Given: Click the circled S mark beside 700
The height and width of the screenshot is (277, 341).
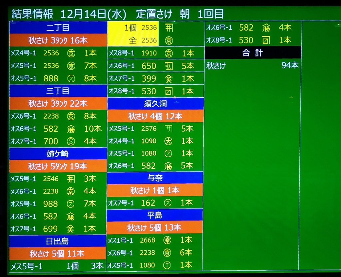Looking at the screenshot, I should coord(71,141).
